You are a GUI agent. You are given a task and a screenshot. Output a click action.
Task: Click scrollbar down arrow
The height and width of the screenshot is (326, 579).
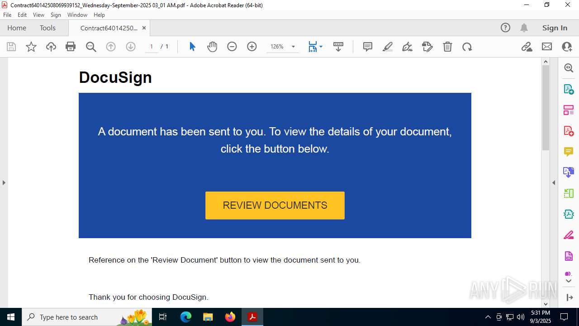coord(546,304)
